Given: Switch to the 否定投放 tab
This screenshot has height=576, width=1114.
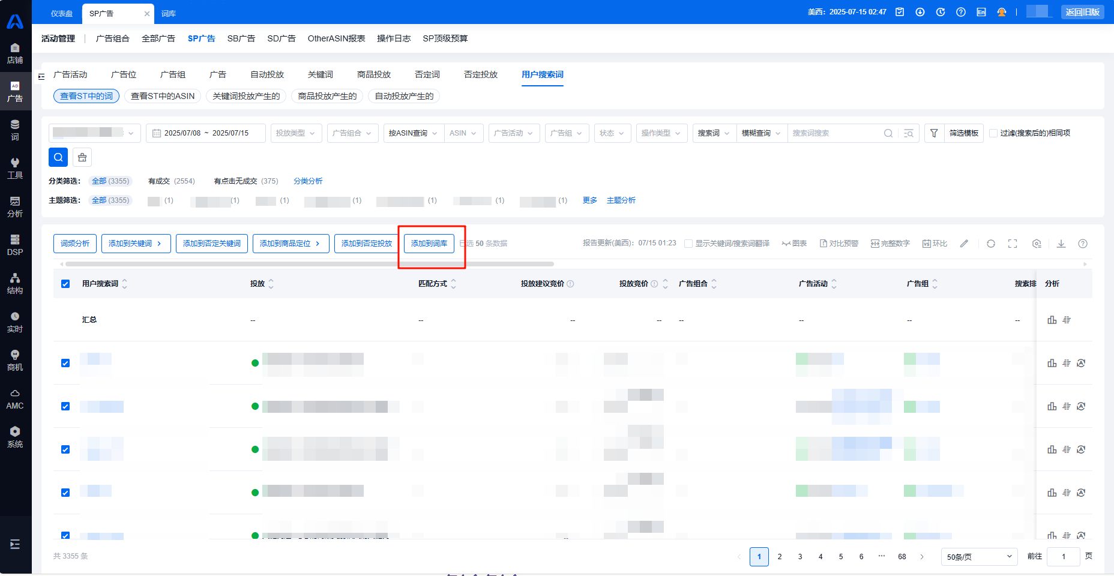Looking at the screenshot, I should tap(481, 74).
